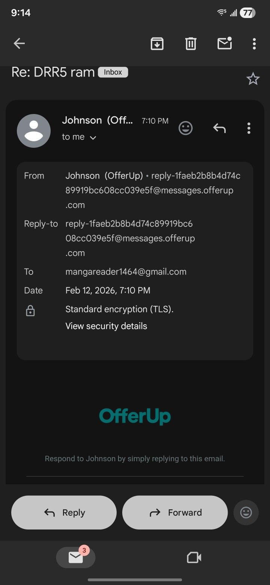Viewport: 270px width, 585px height.
Task: Tap the OfferUp logo
Action: (x=135, y=416)
